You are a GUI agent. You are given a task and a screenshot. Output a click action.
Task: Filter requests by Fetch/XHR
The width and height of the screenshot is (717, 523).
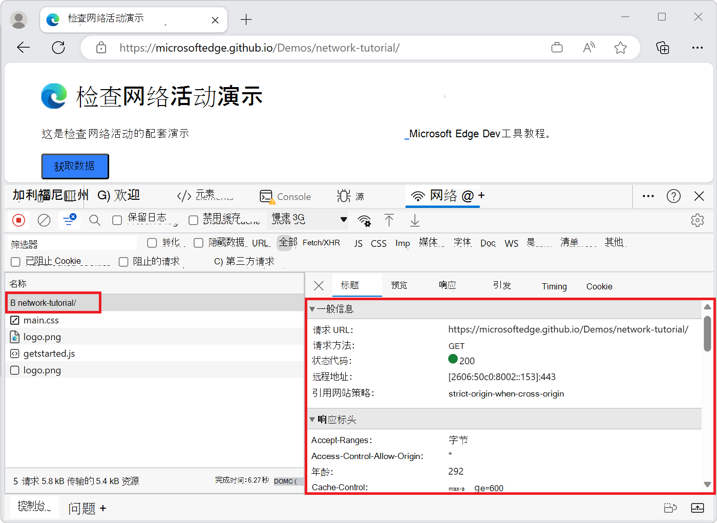point(321,243)
